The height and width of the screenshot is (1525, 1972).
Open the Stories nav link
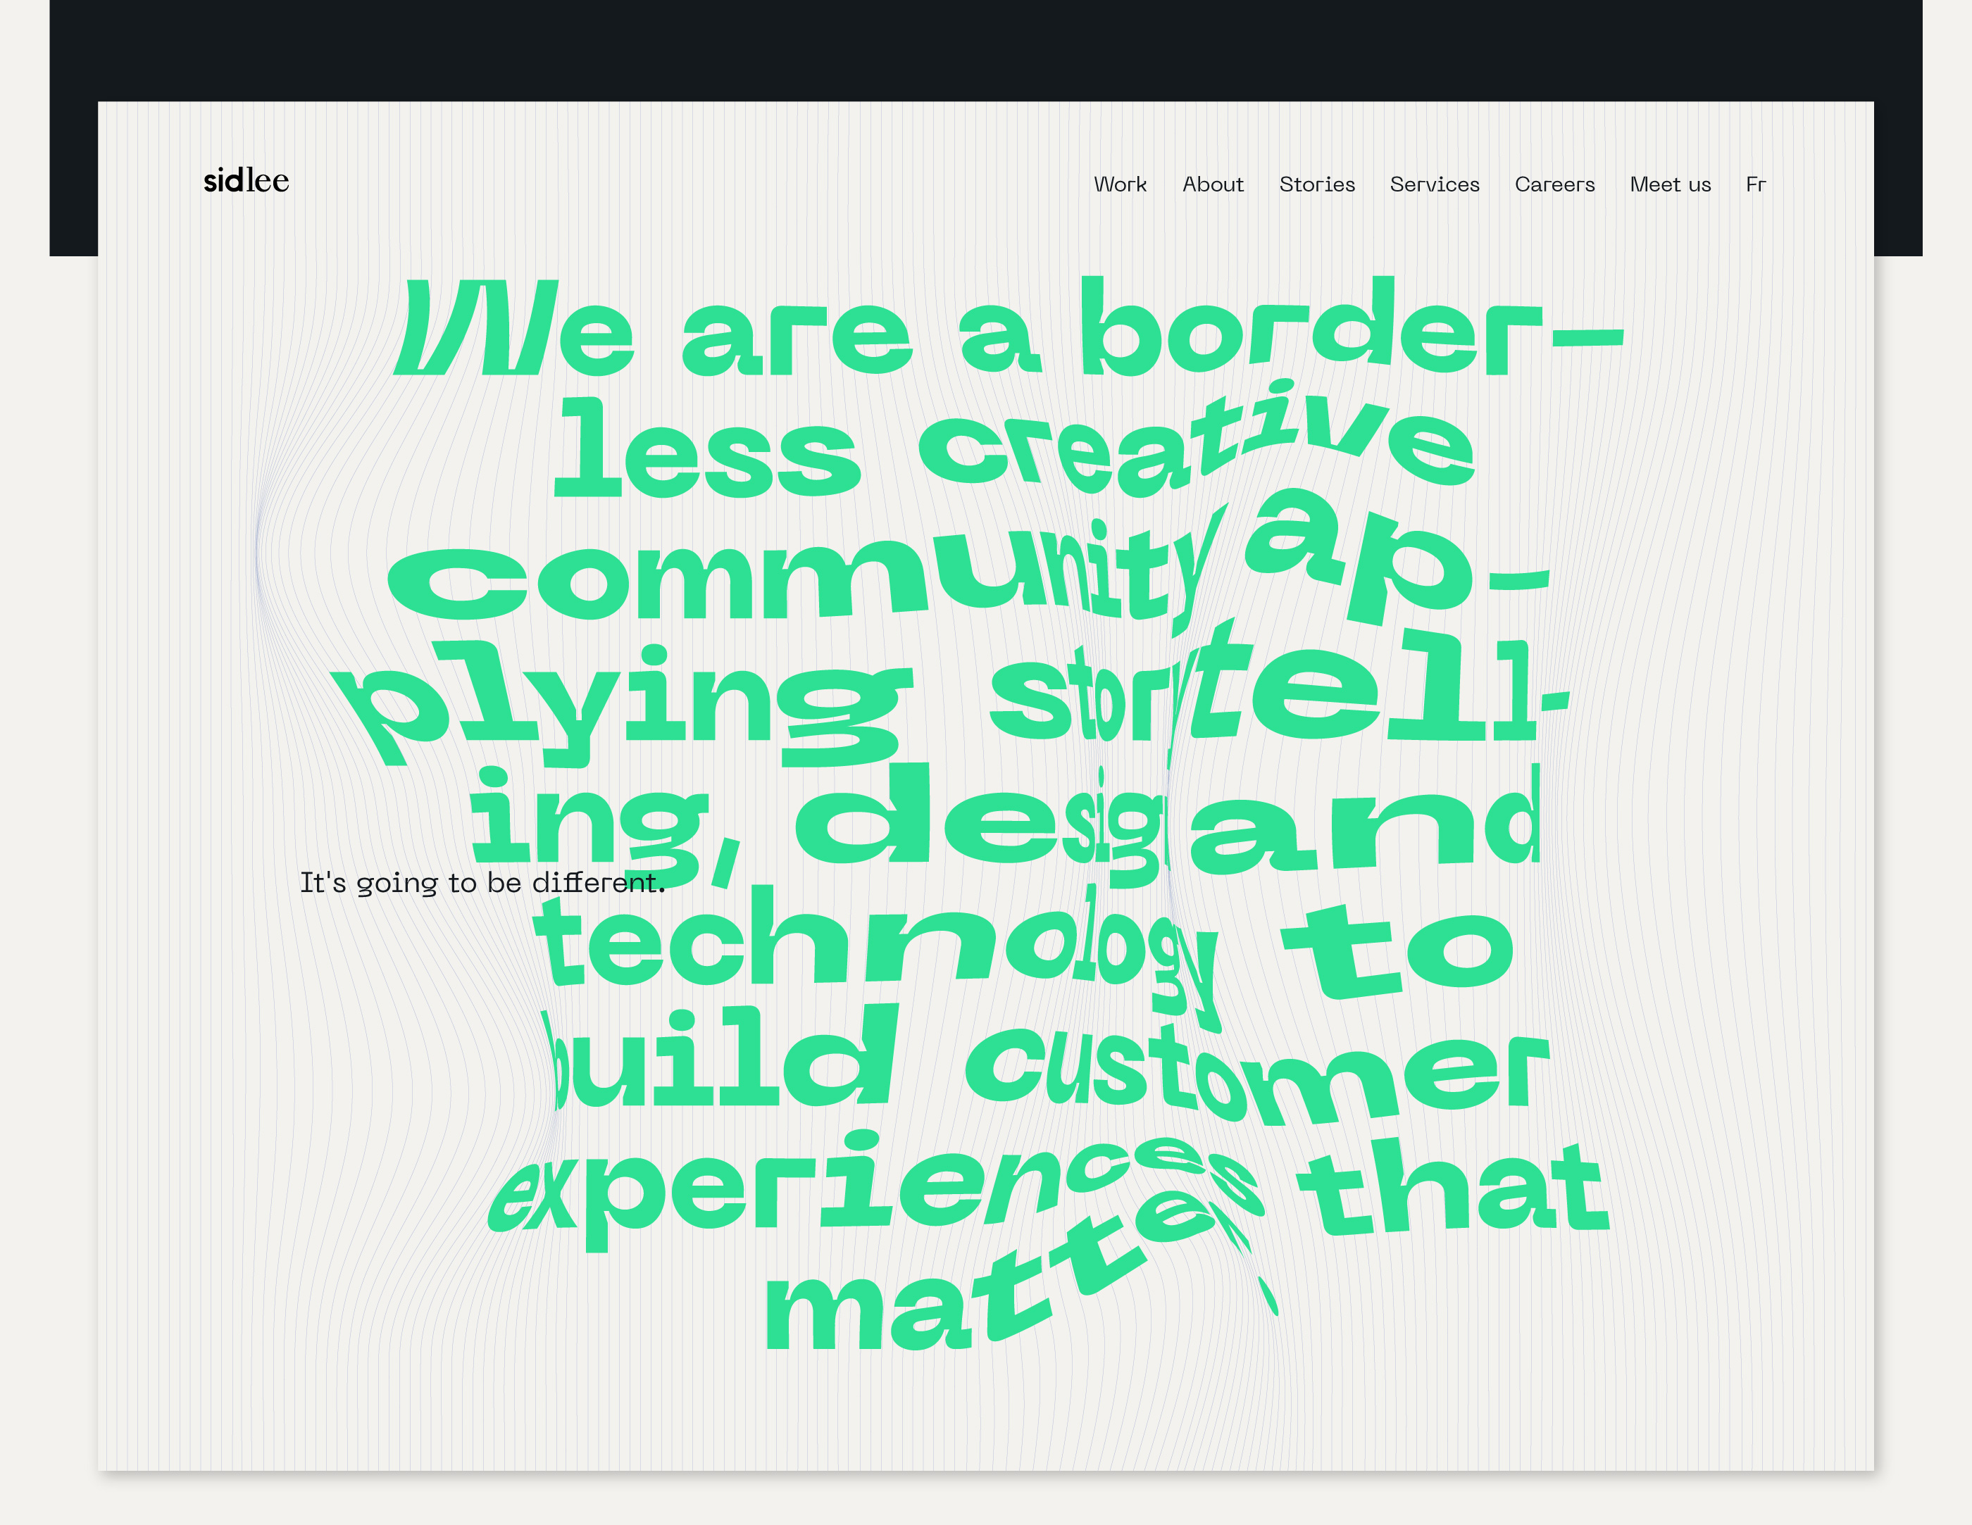pos(1316,184)
